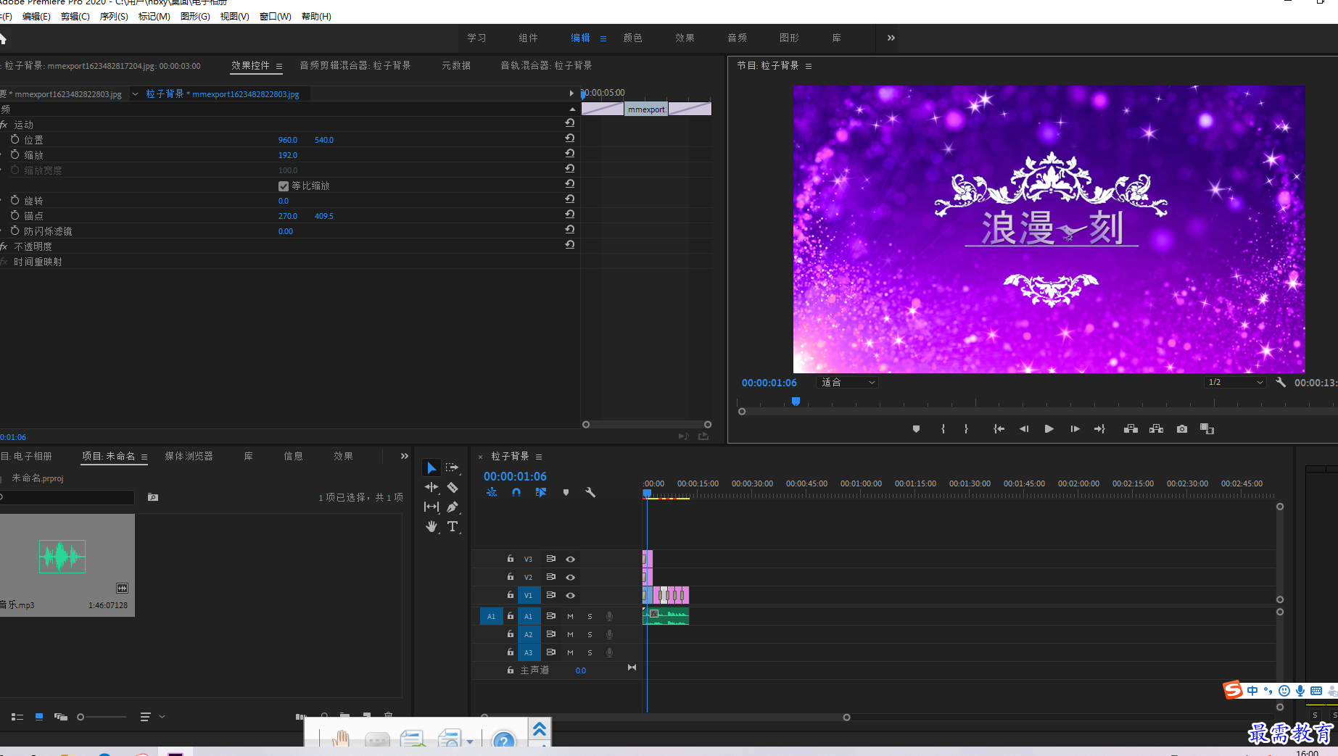
Task: Open the Graphics menu
Action: [x=195, y=16]
